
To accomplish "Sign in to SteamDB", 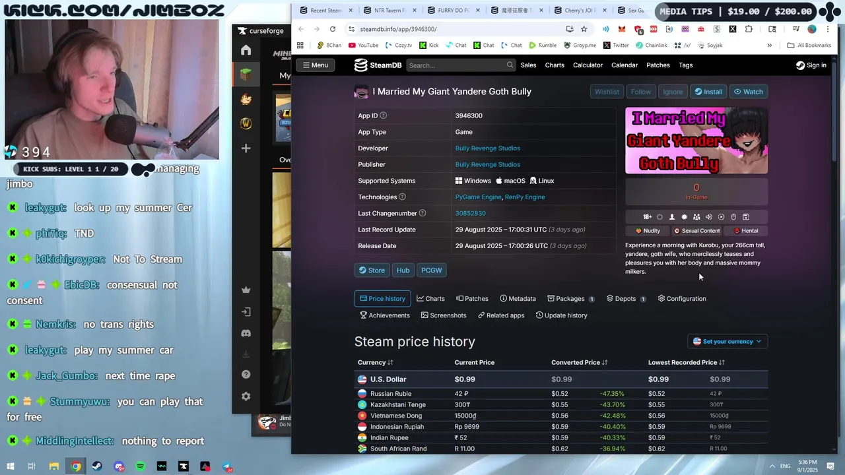I will (811, 65).
